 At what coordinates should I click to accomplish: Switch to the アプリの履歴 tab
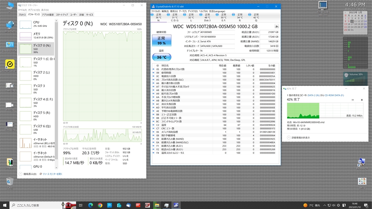[48, 15]
